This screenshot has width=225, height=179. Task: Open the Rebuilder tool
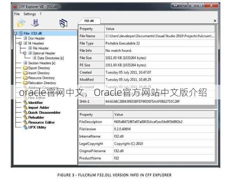tap(36, 118)
